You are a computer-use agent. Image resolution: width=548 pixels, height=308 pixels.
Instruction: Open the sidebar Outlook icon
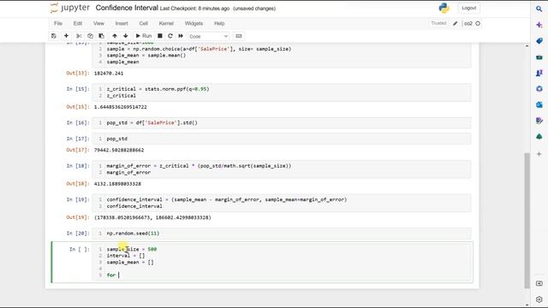(539, 104)
